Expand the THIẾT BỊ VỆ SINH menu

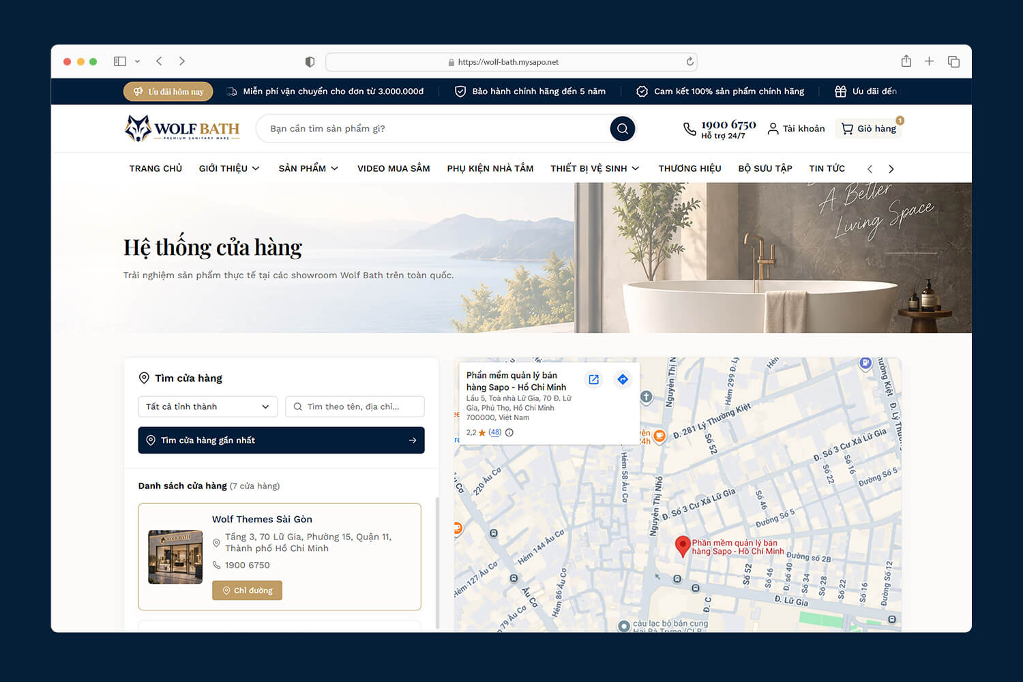click(595, 168)
